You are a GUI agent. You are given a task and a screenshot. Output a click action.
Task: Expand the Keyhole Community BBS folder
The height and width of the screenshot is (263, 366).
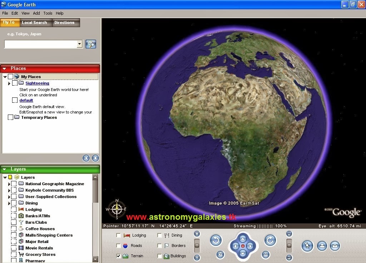(9, 190)
